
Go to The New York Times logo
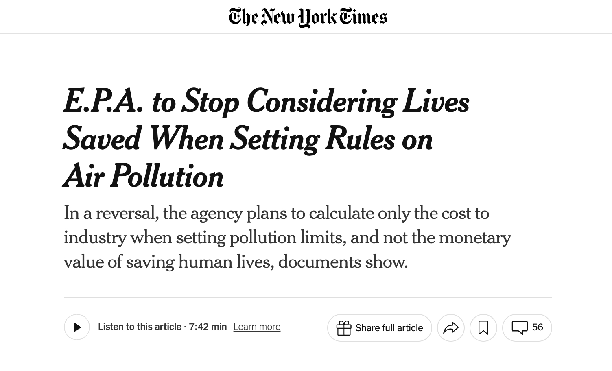click(x=308, y=17)
